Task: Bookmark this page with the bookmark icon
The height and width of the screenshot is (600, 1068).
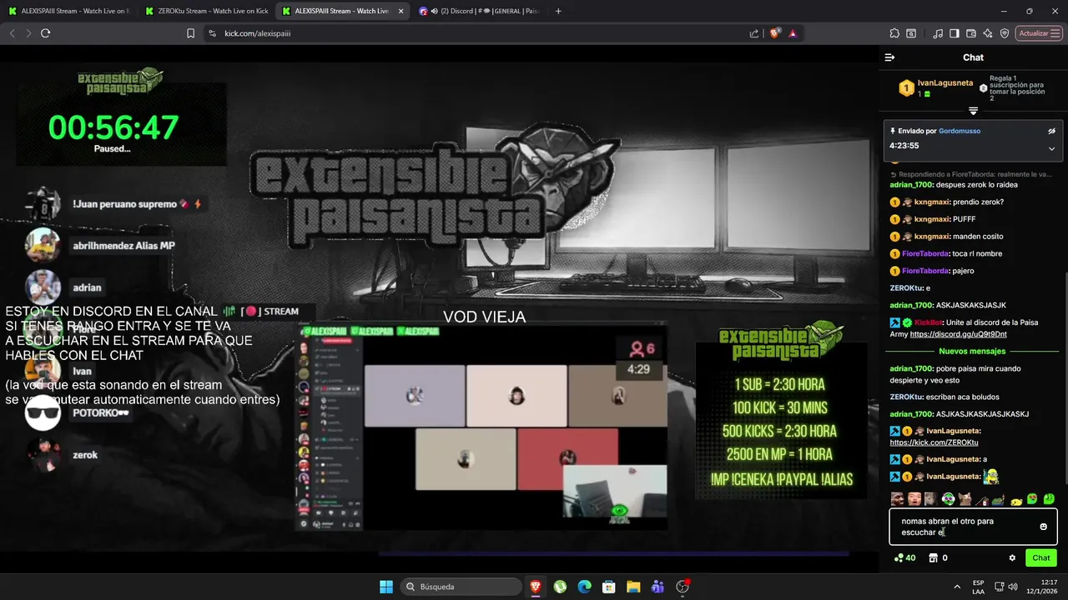Action: pos(190,33)
